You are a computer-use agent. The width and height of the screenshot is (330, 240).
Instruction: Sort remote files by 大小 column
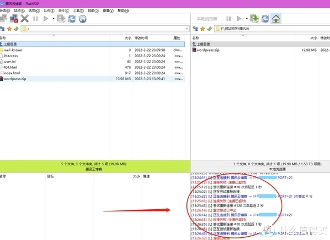122,38
